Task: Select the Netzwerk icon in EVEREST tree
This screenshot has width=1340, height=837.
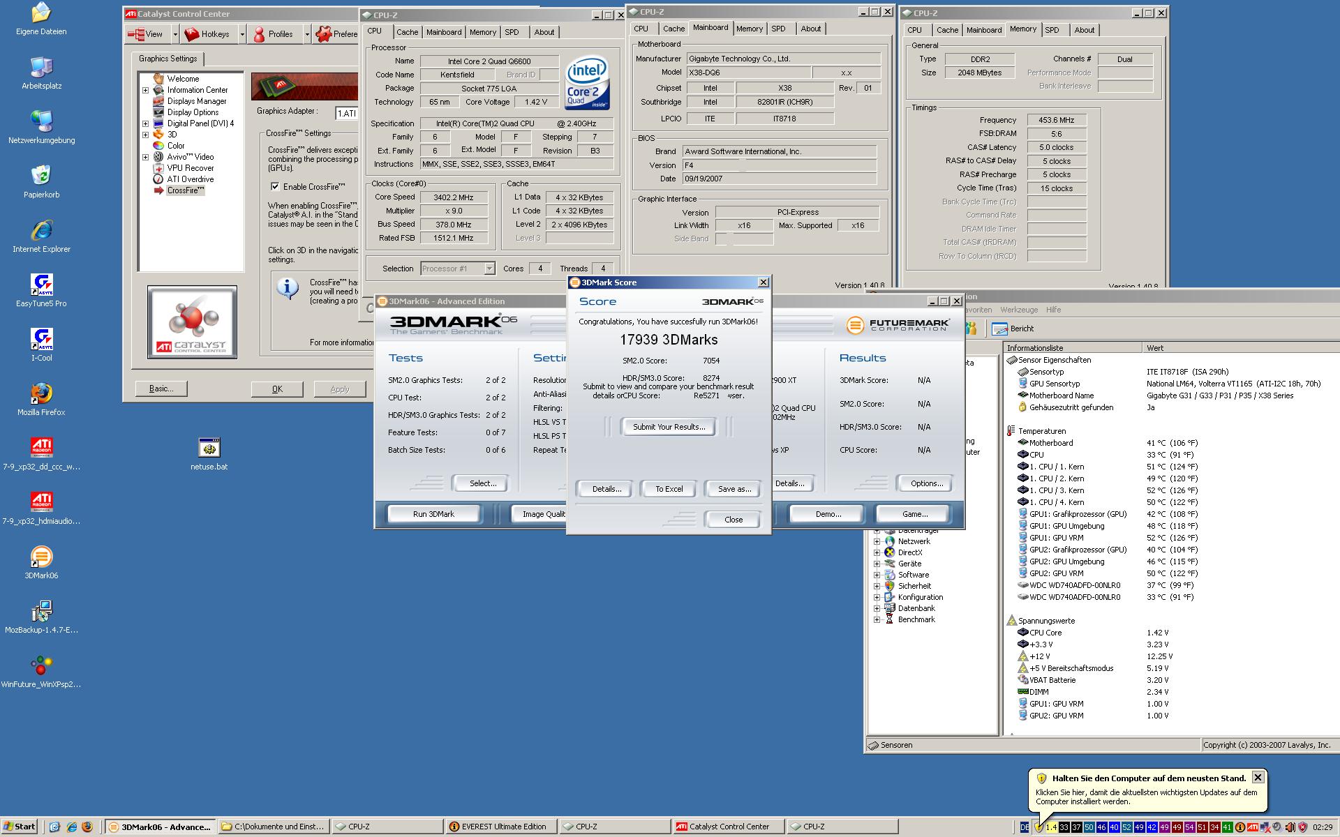Action: point(889,541)
